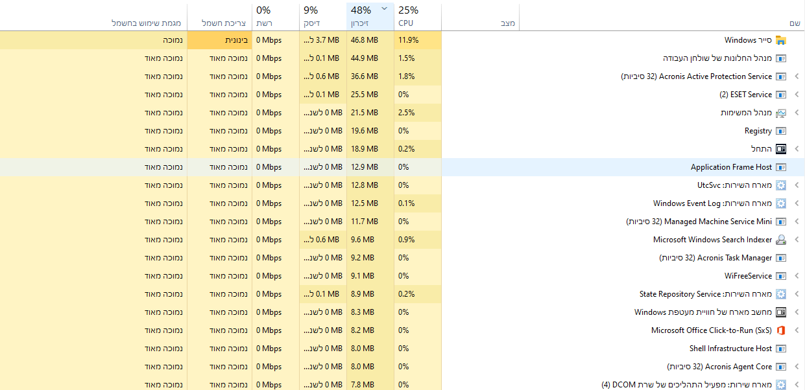
Task: Expand the ESET Service (2) group
Action: (797, 95)
